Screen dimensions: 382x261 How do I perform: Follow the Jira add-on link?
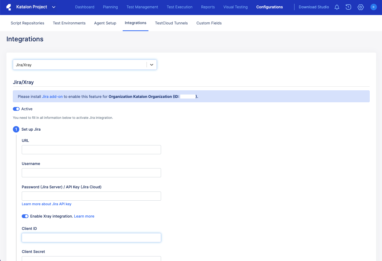tap(52, 97)
